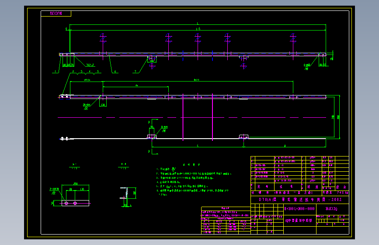Click part callout number 3 in grouped leader
The width and height of the screenshot is (379, 245).
coord(81,71)
